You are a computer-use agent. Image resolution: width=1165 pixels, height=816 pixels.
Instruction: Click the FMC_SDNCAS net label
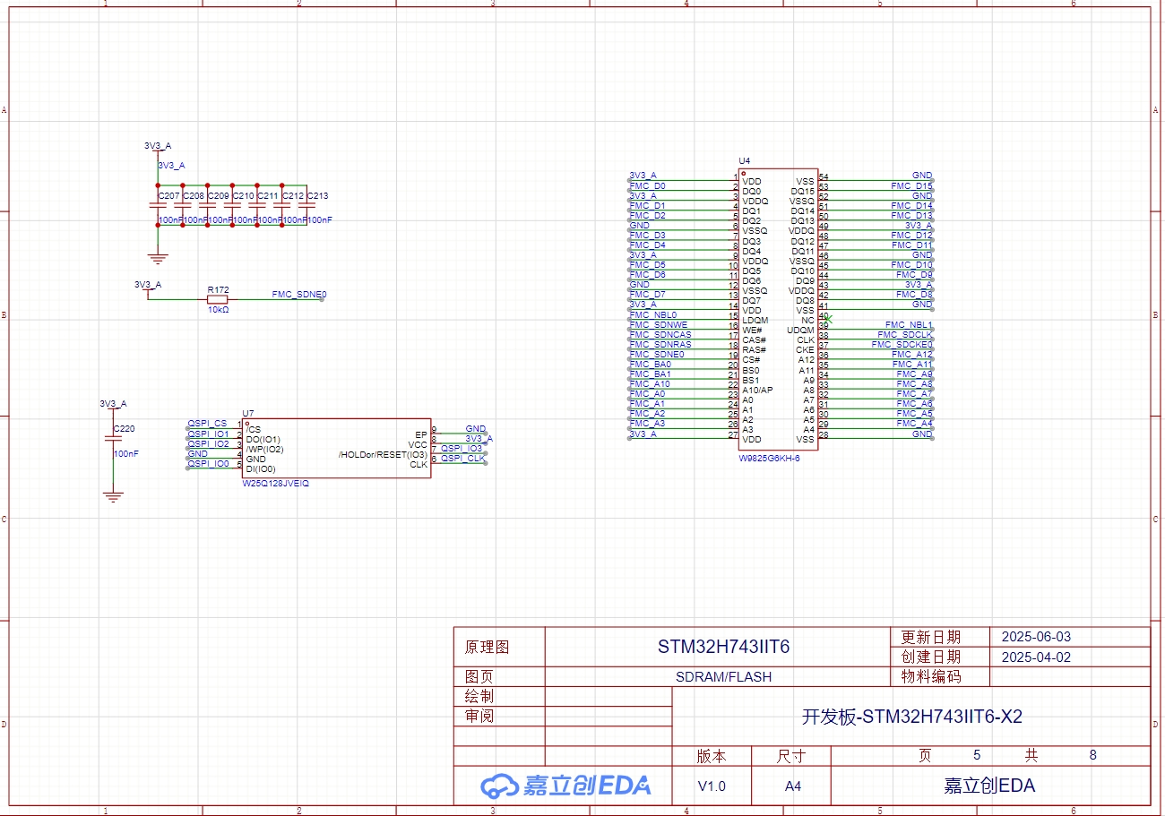pos(660,335)
